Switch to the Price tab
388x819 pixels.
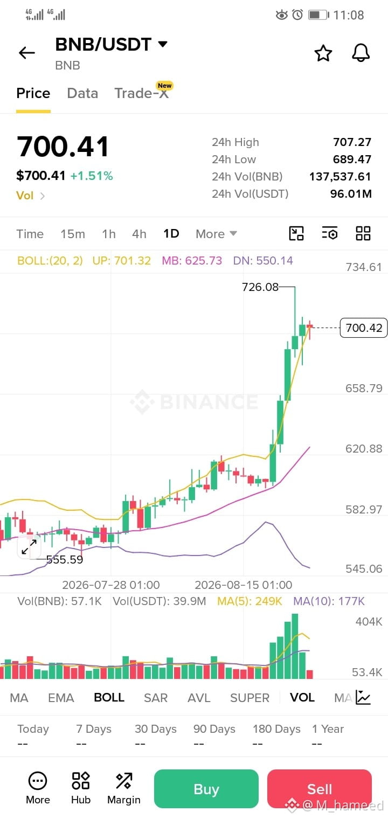point(33,93)
